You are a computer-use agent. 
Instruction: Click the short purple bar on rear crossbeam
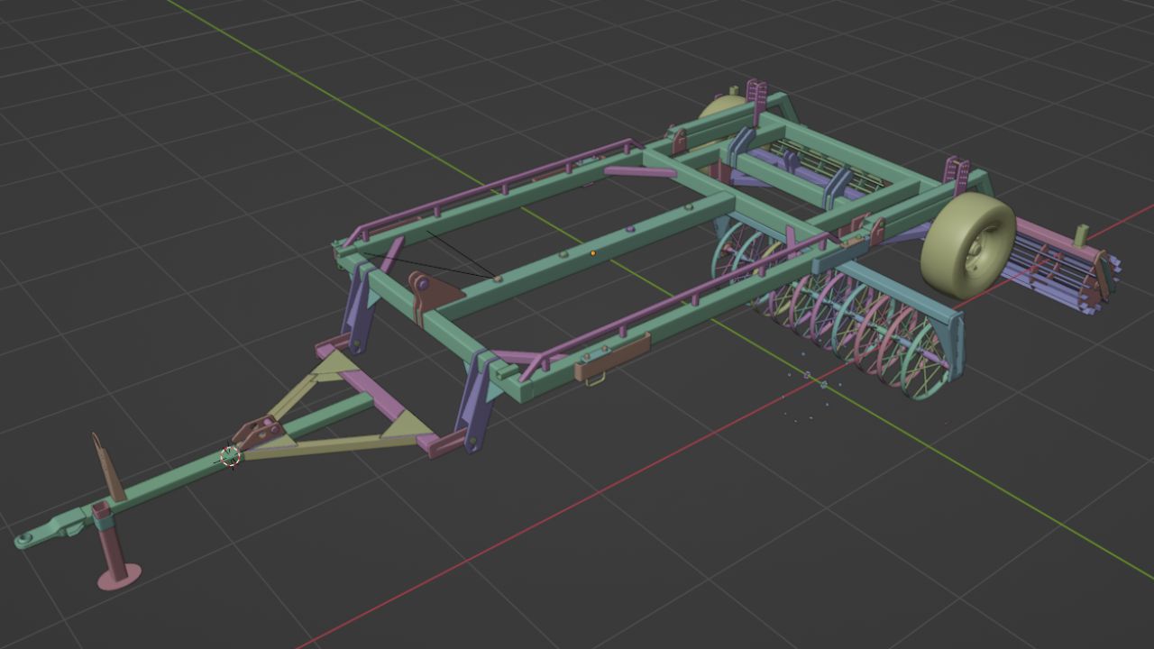click(638, 171)
